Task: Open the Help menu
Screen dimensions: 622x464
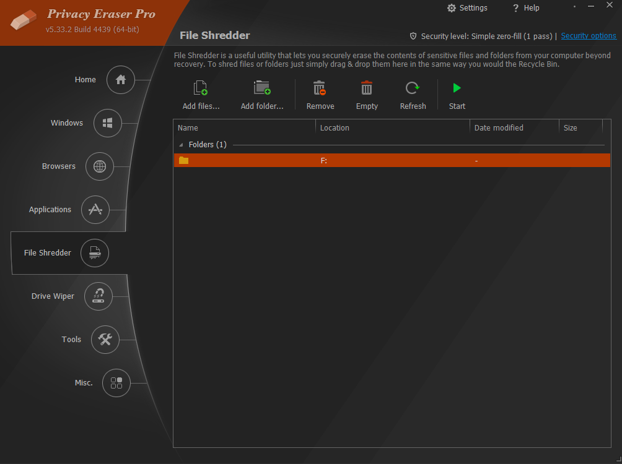Action: tap(526, 8)
